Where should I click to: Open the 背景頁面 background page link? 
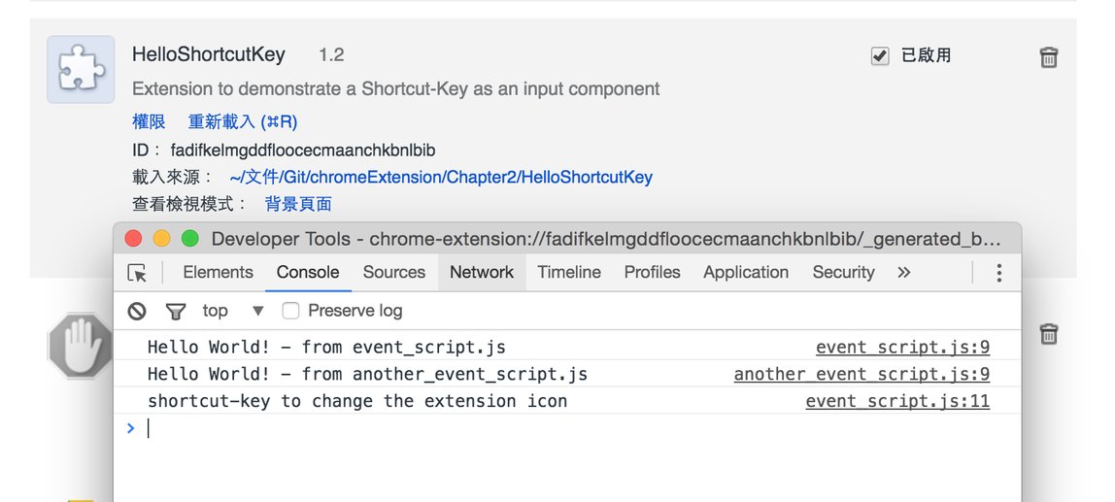[298, 204]
